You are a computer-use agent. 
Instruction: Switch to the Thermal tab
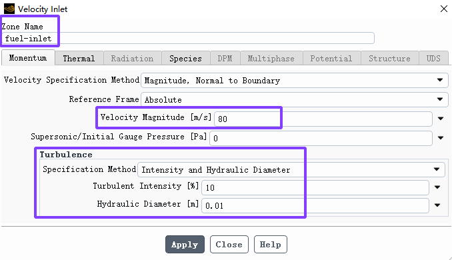click(79, 58)
